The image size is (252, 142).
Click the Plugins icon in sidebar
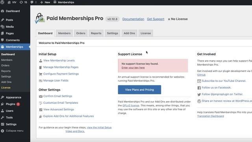pos(2,104)
